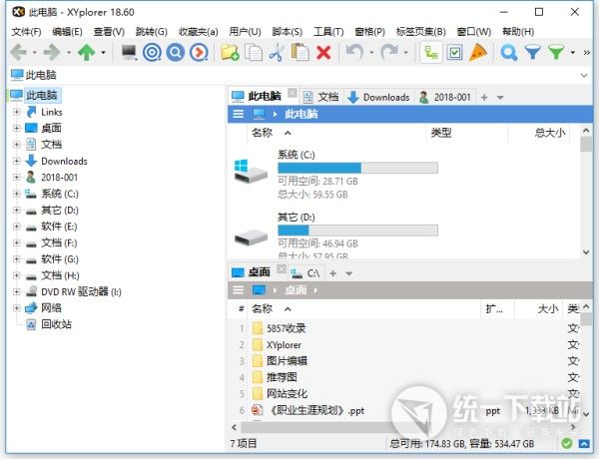Click the Hotlist target icon
Image resolution: width=599 pixels, height=459 pixels.
(x=152, y=52)
